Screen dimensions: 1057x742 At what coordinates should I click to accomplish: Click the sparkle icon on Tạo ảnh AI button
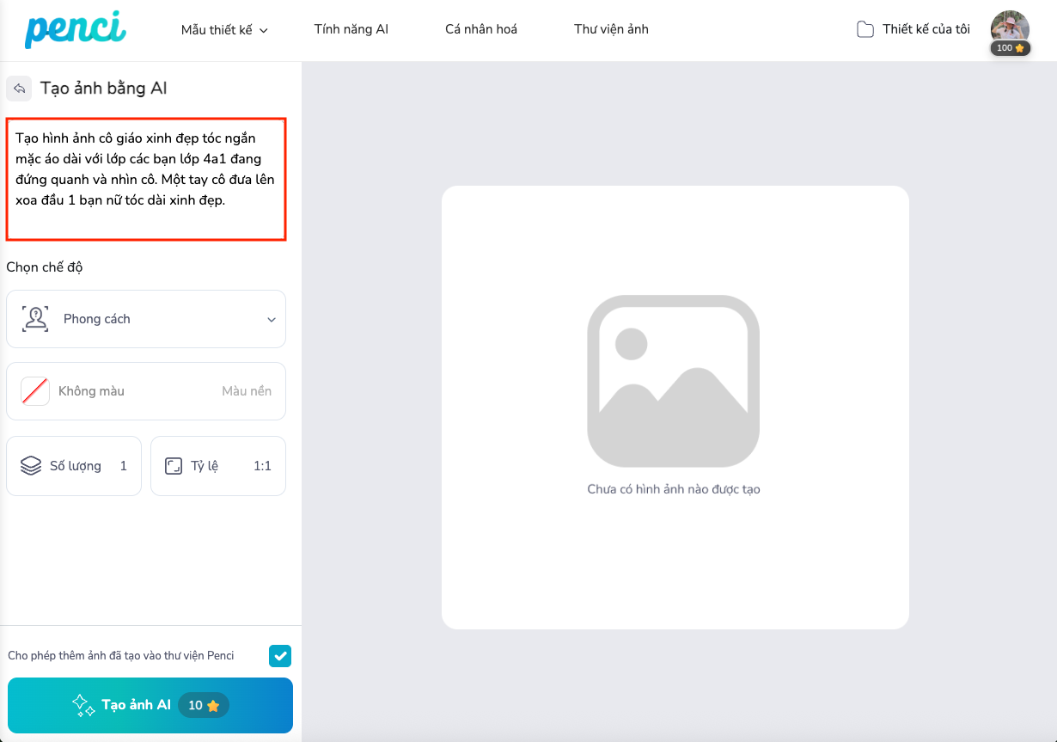83,705
